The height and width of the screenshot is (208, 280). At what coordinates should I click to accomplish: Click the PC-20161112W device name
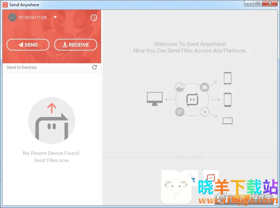click(34, 18)
